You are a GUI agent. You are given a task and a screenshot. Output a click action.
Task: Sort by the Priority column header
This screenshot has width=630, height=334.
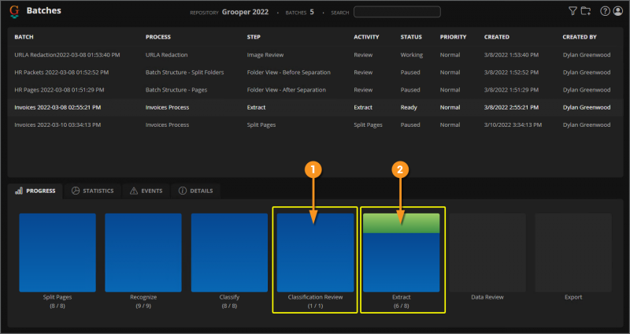(x=453, y=37)
